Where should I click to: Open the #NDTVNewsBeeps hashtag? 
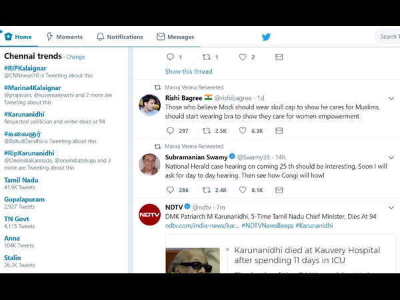click(x=267, y=225)
